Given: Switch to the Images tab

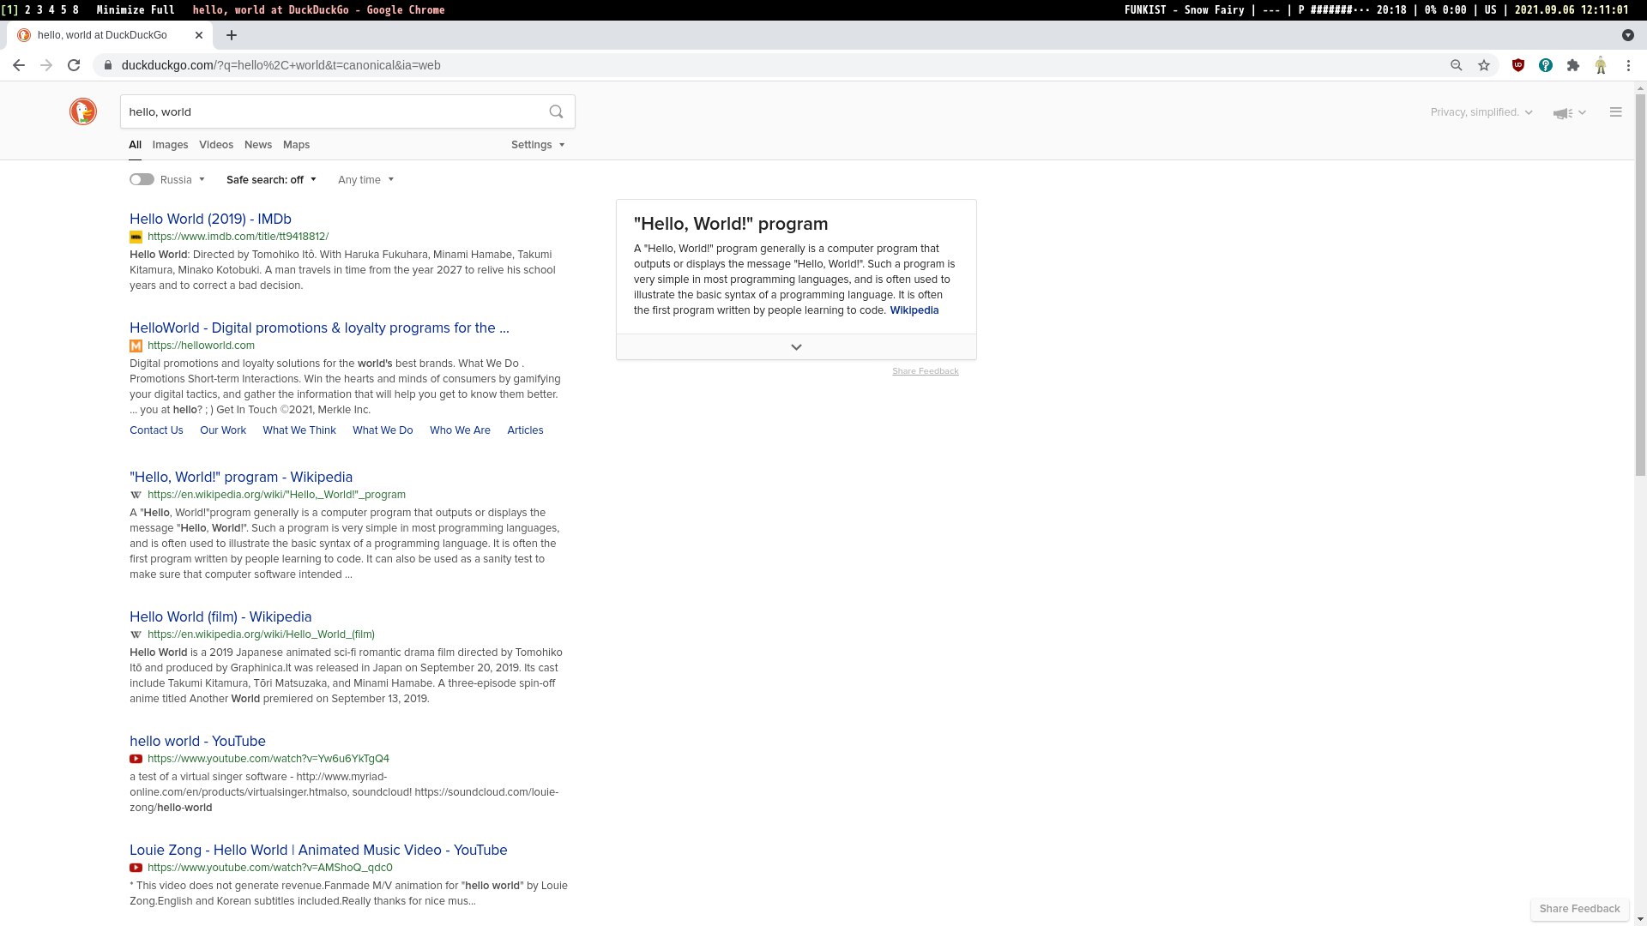Looking at the screenshot, I should click(170, 145).
